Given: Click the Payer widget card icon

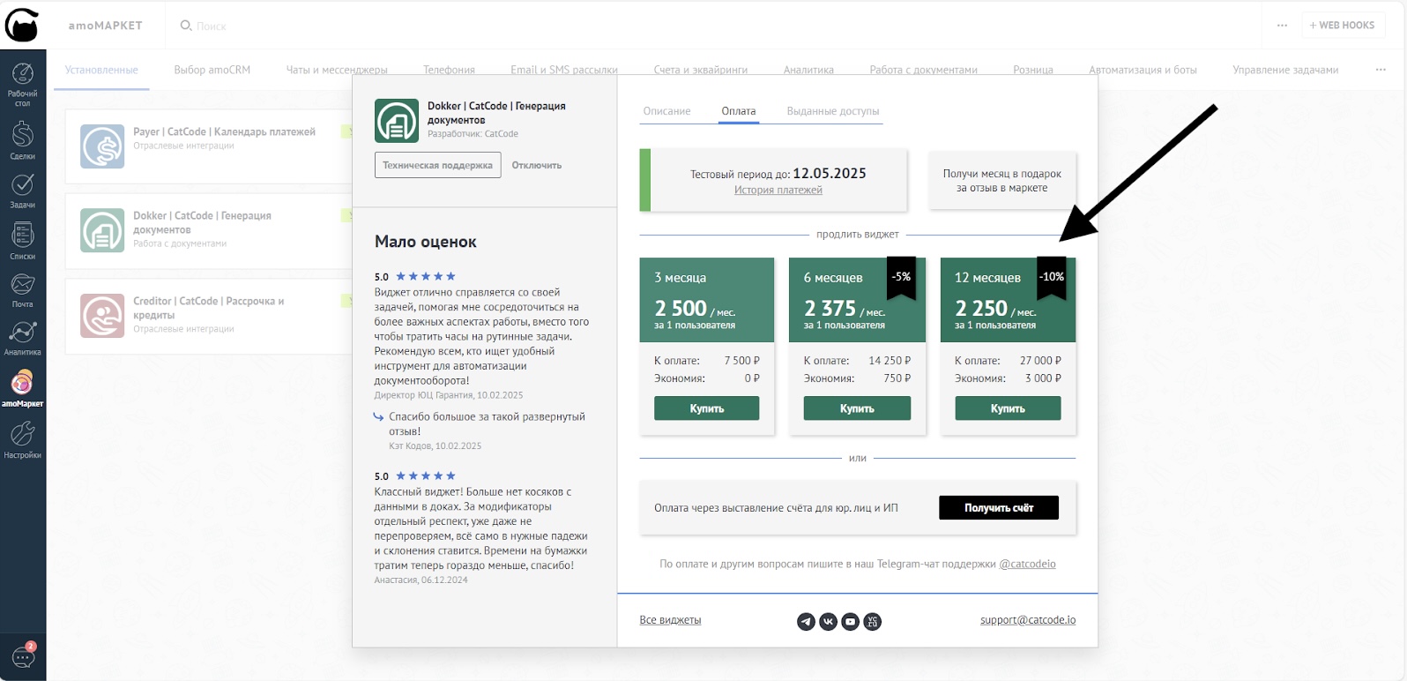Looking at the screenshot, I should coord(102,146).
